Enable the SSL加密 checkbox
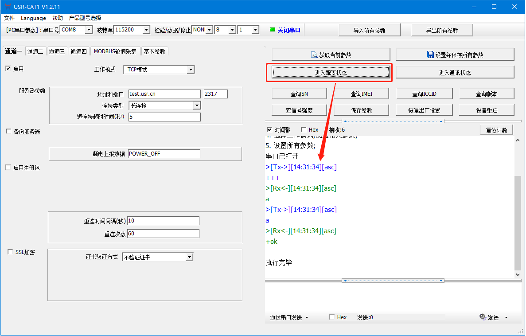Viewport: 526px width, 336px height. pos(10,252)
